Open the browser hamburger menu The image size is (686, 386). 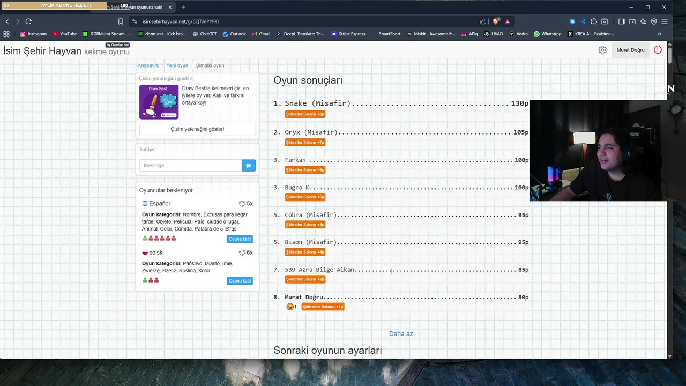tap(665, 21)
